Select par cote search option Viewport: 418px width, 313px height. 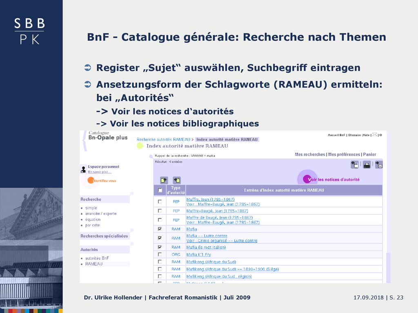93,225
